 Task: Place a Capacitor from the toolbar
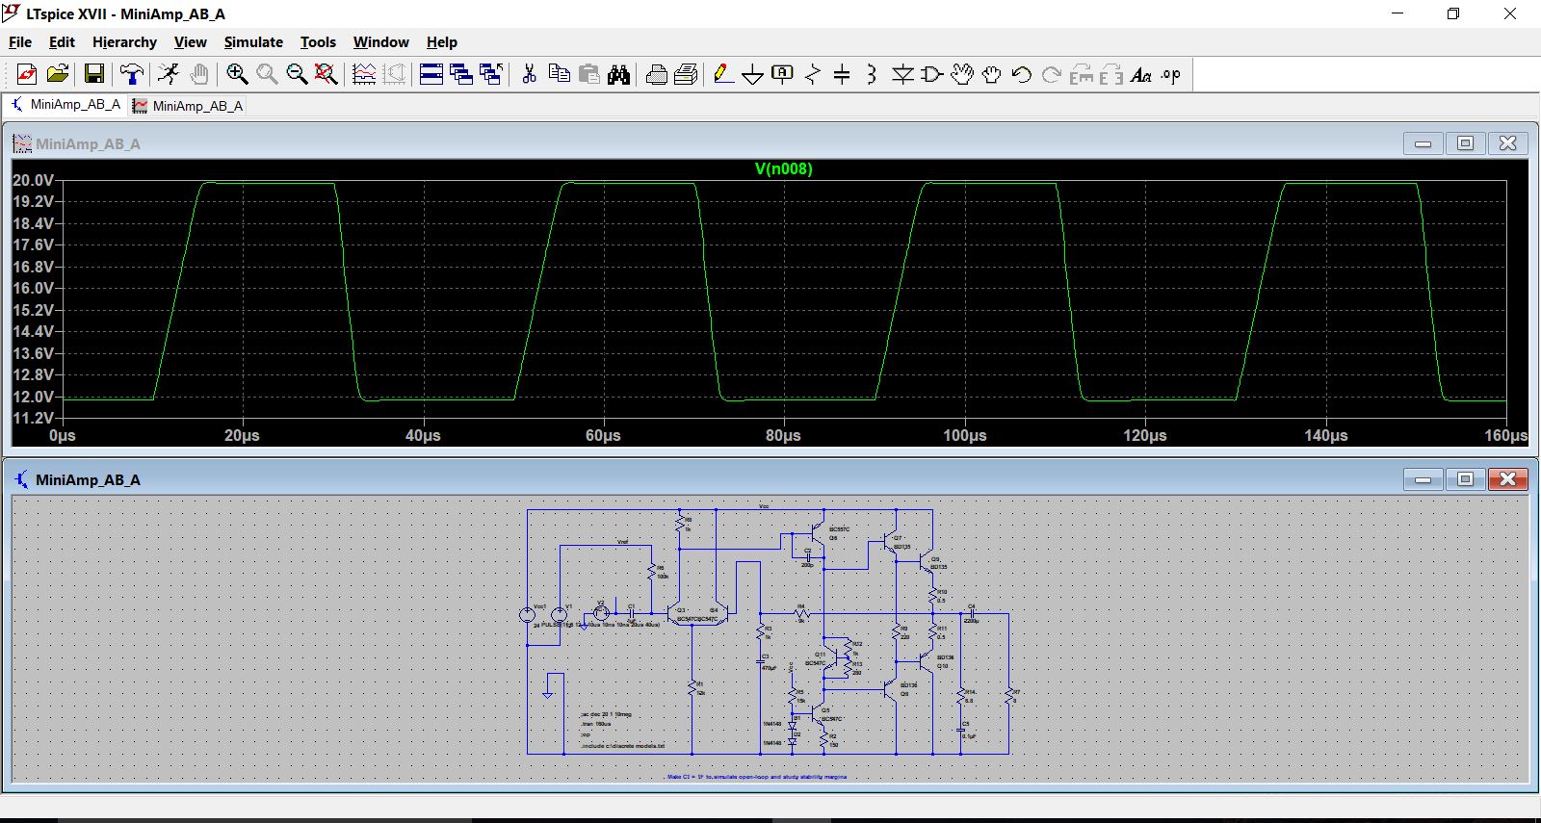(x=842, y=74)
